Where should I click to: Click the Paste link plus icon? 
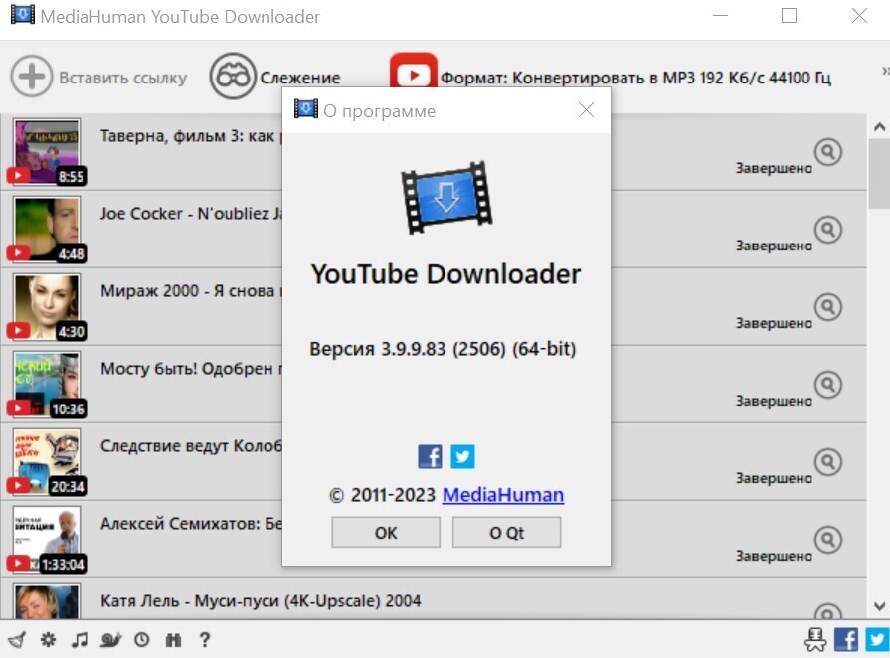pos(31,76)
